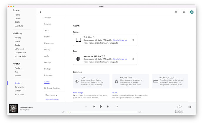Open My Live Radio in sidebar
This screenshot has width=203, height=124.
[21, 56]
